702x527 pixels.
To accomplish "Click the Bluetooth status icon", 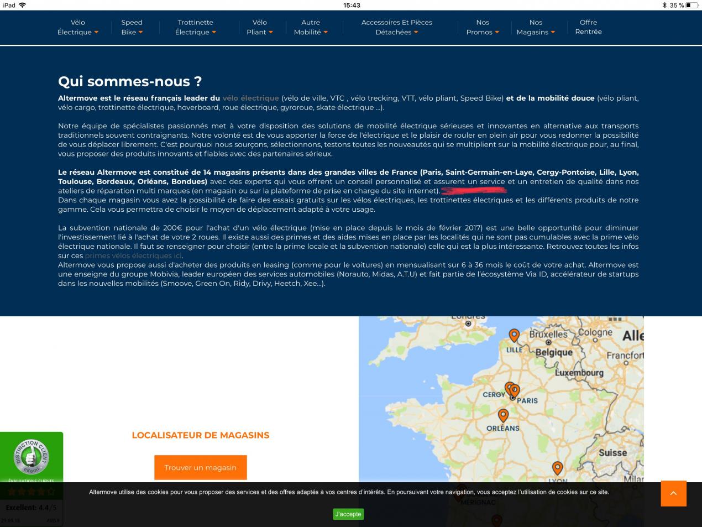I will [x=665, y=5].
